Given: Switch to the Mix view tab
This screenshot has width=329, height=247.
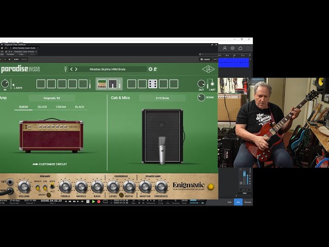Looking at the screenshot, I should (238, 202).
